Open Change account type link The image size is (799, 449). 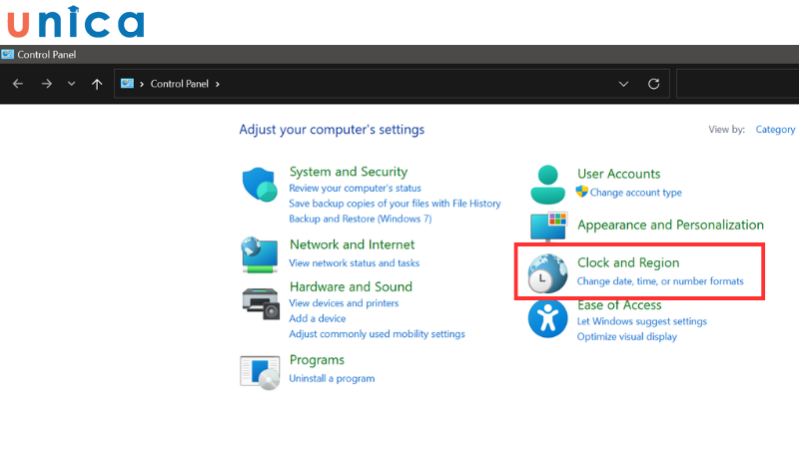click(635, 193)
